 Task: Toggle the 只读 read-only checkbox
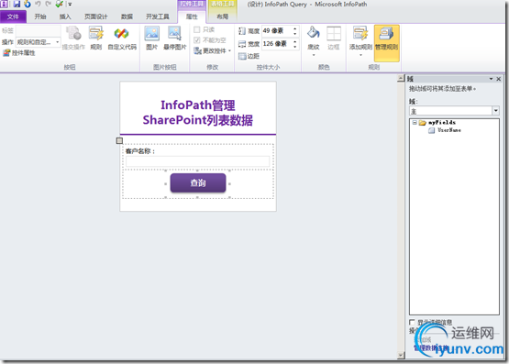point(196,30)
